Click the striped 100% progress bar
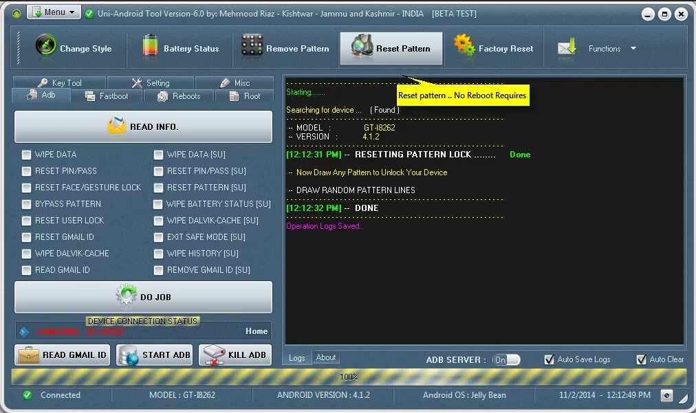696x413 pixels. 349,377
